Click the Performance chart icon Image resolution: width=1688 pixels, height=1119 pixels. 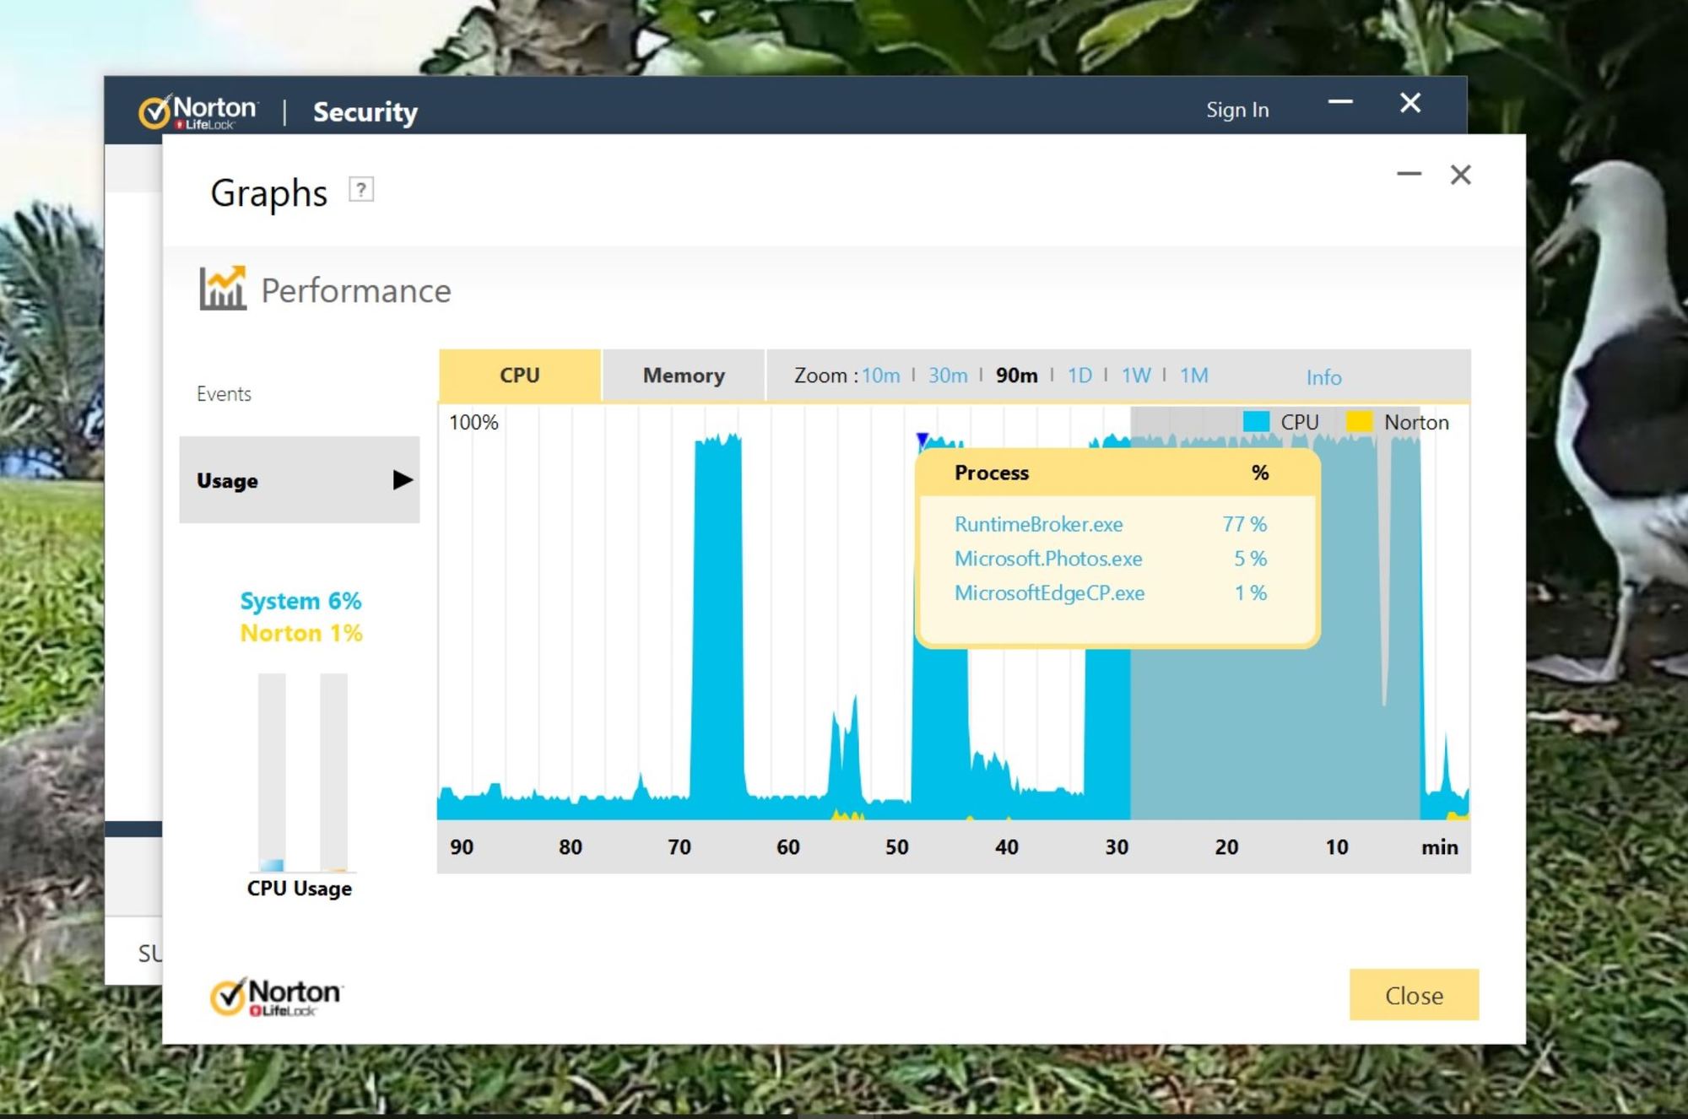[x=223, y=288]
